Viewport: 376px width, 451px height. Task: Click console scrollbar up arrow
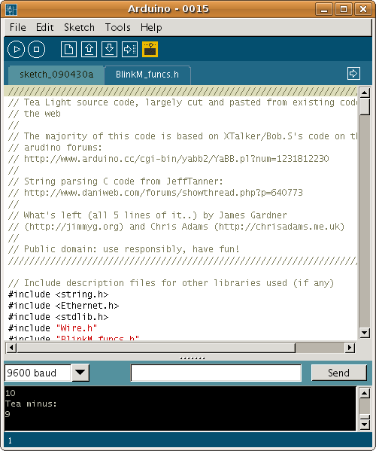coord(365,393)
